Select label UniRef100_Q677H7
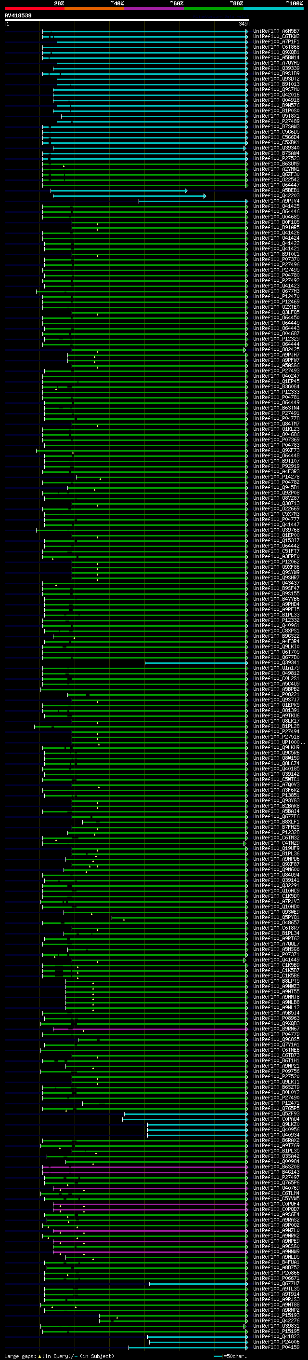The image size is (308, 1360). point(276,1283)
